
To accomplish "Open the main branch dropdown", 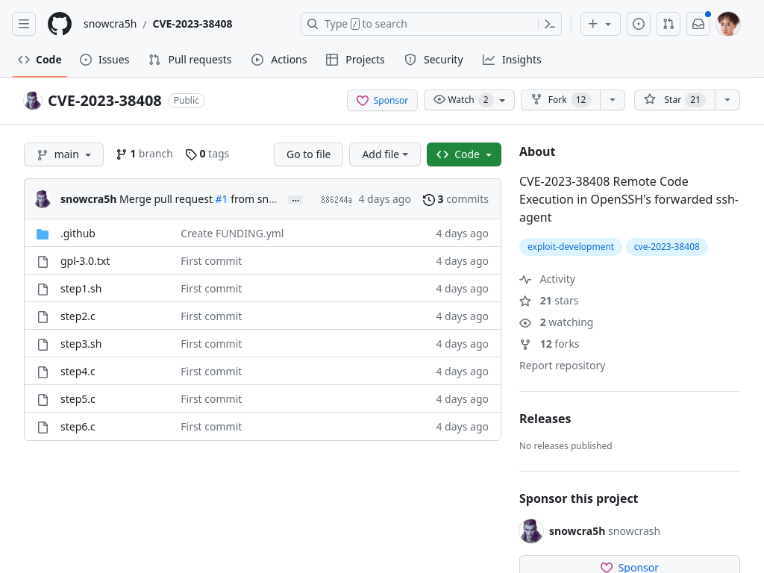I will [63, 154].
